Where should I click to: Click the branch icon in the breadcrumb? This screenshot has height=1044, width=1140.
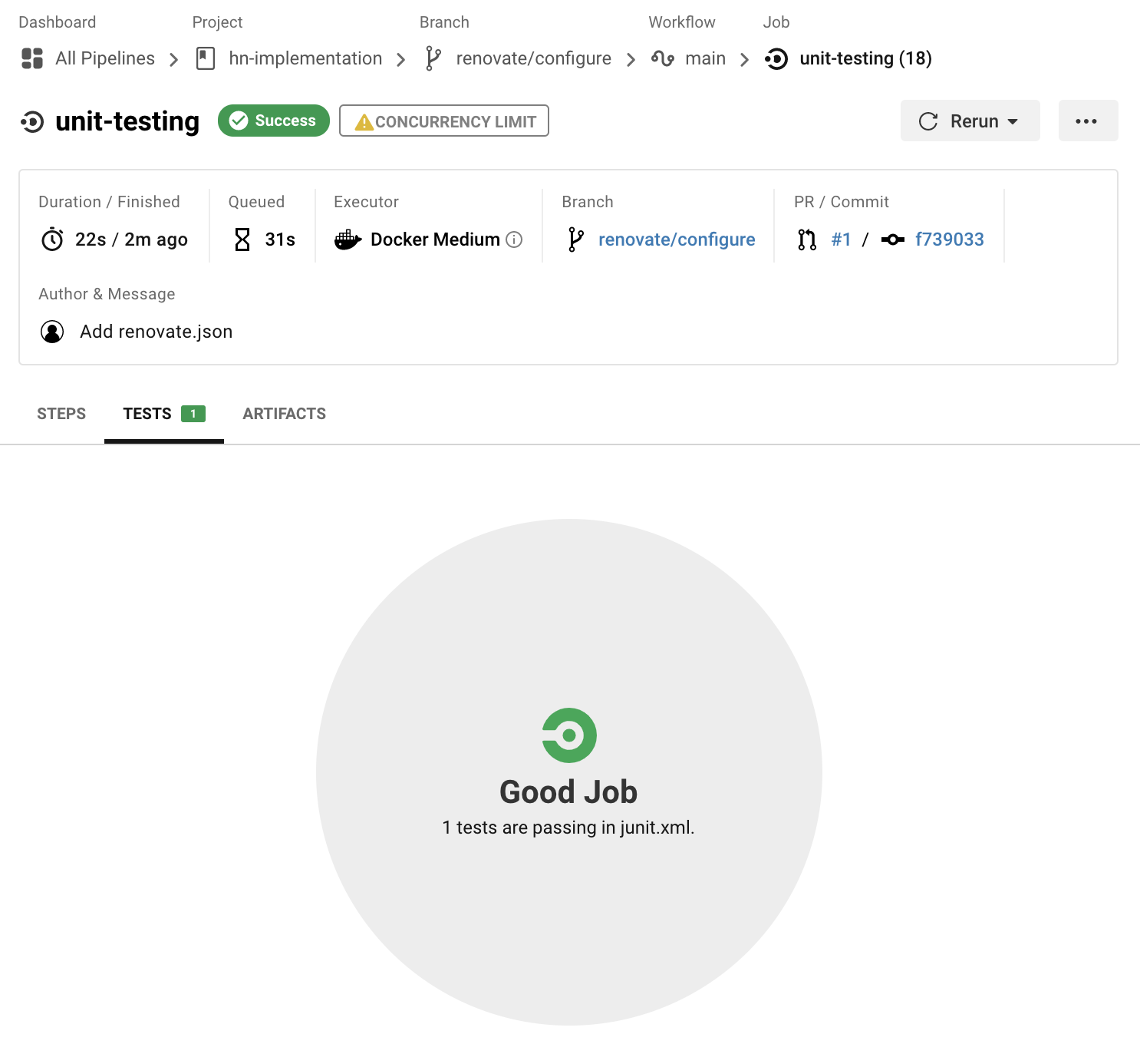coord(433,58)
